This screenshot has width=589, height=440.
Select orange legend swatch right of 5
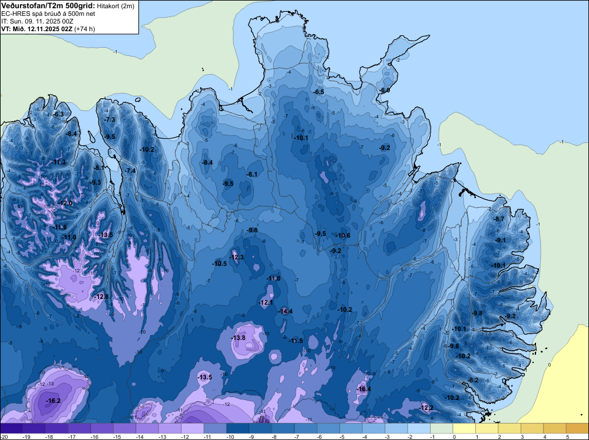[577, 428]
